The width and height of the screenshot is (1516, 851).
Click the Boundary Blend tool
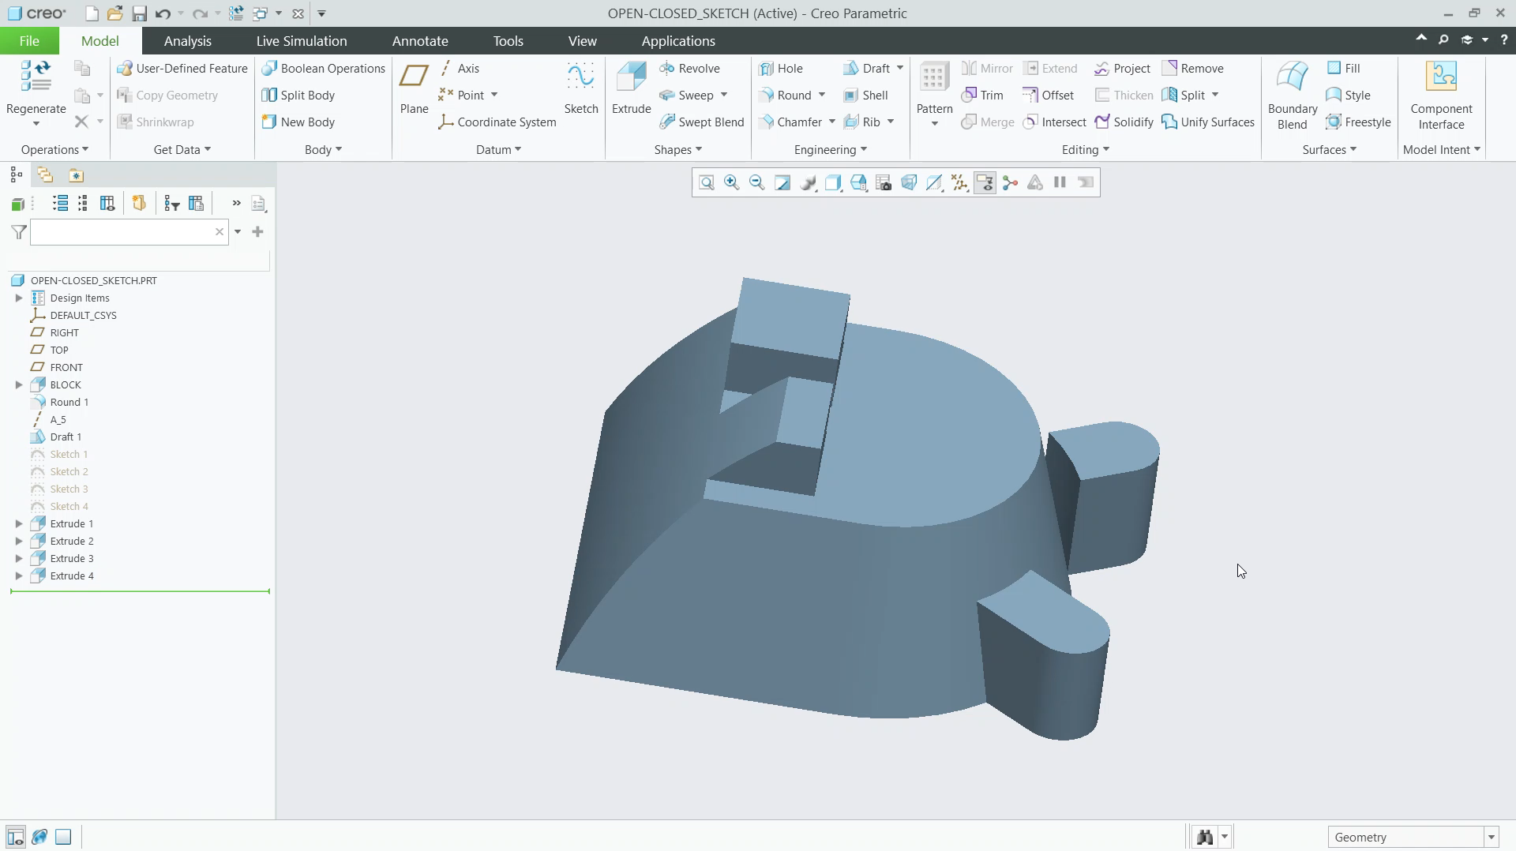pyautogui.click(x=1292, y=95)
